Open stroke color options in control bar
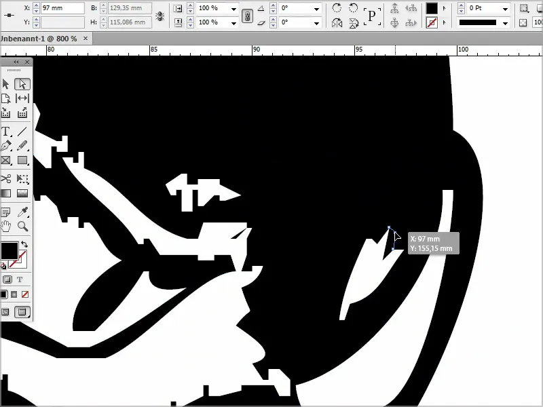Viewport: 543px width, 407px height. pyautogui.click(x=445, y=23)
